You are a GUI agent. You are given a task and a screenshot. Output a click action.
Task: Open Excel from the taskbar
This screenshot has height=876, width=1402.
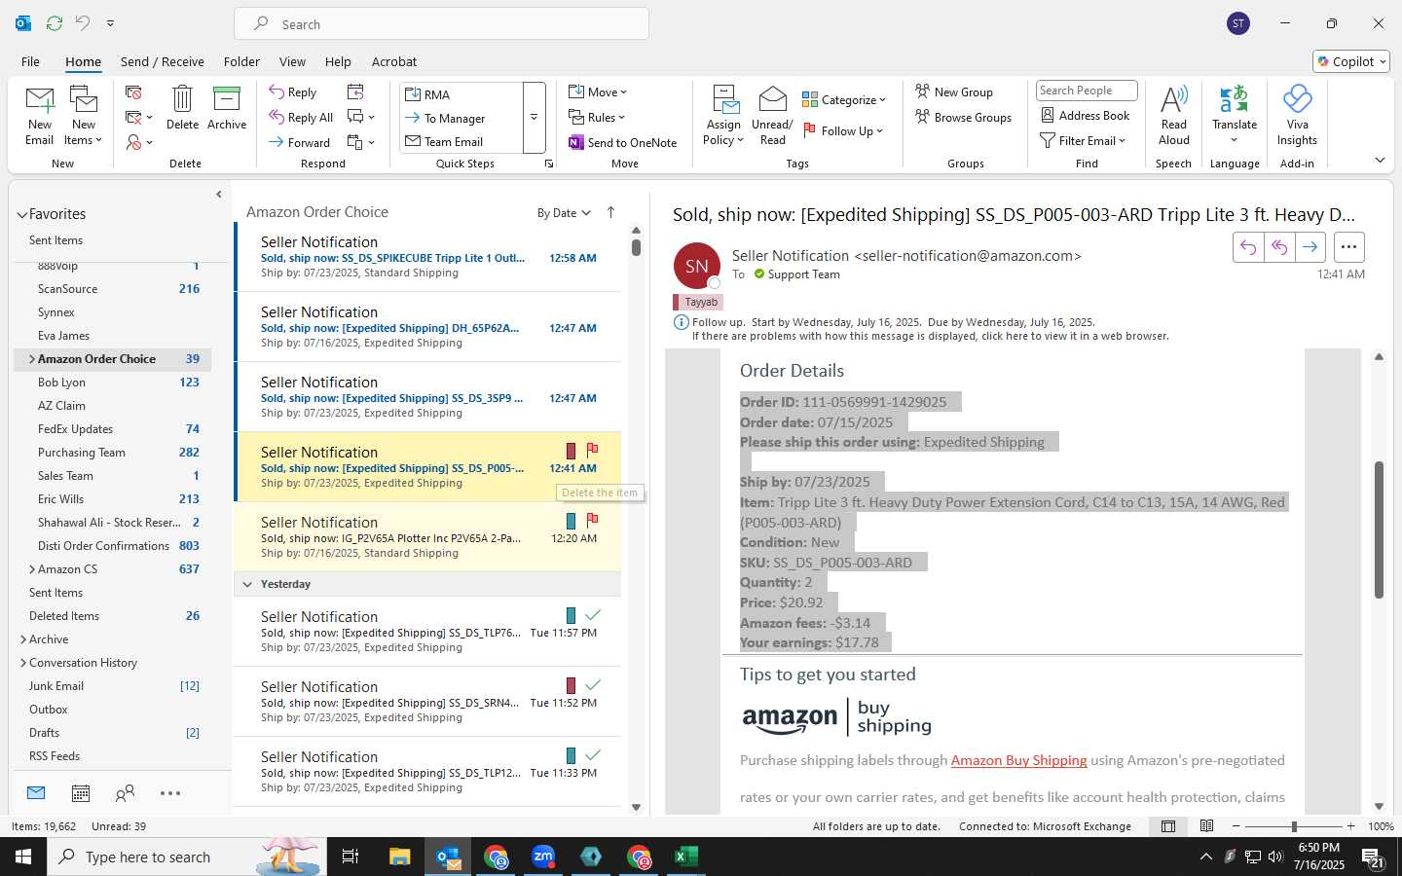tap(686, 857)
